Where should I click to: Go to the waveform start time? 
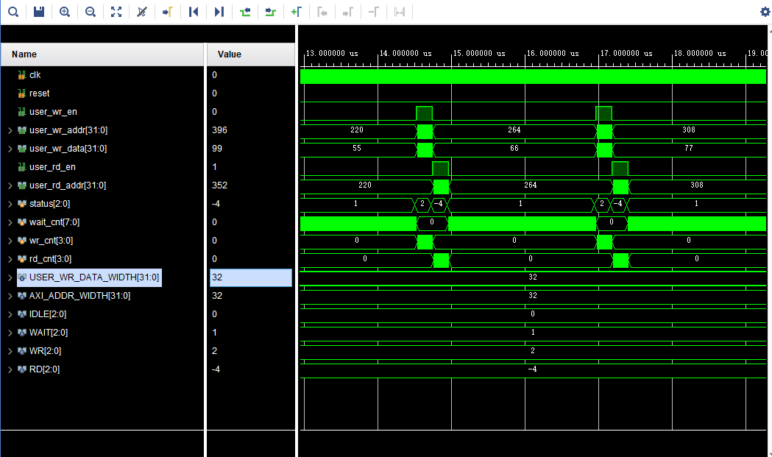point(194,12)
